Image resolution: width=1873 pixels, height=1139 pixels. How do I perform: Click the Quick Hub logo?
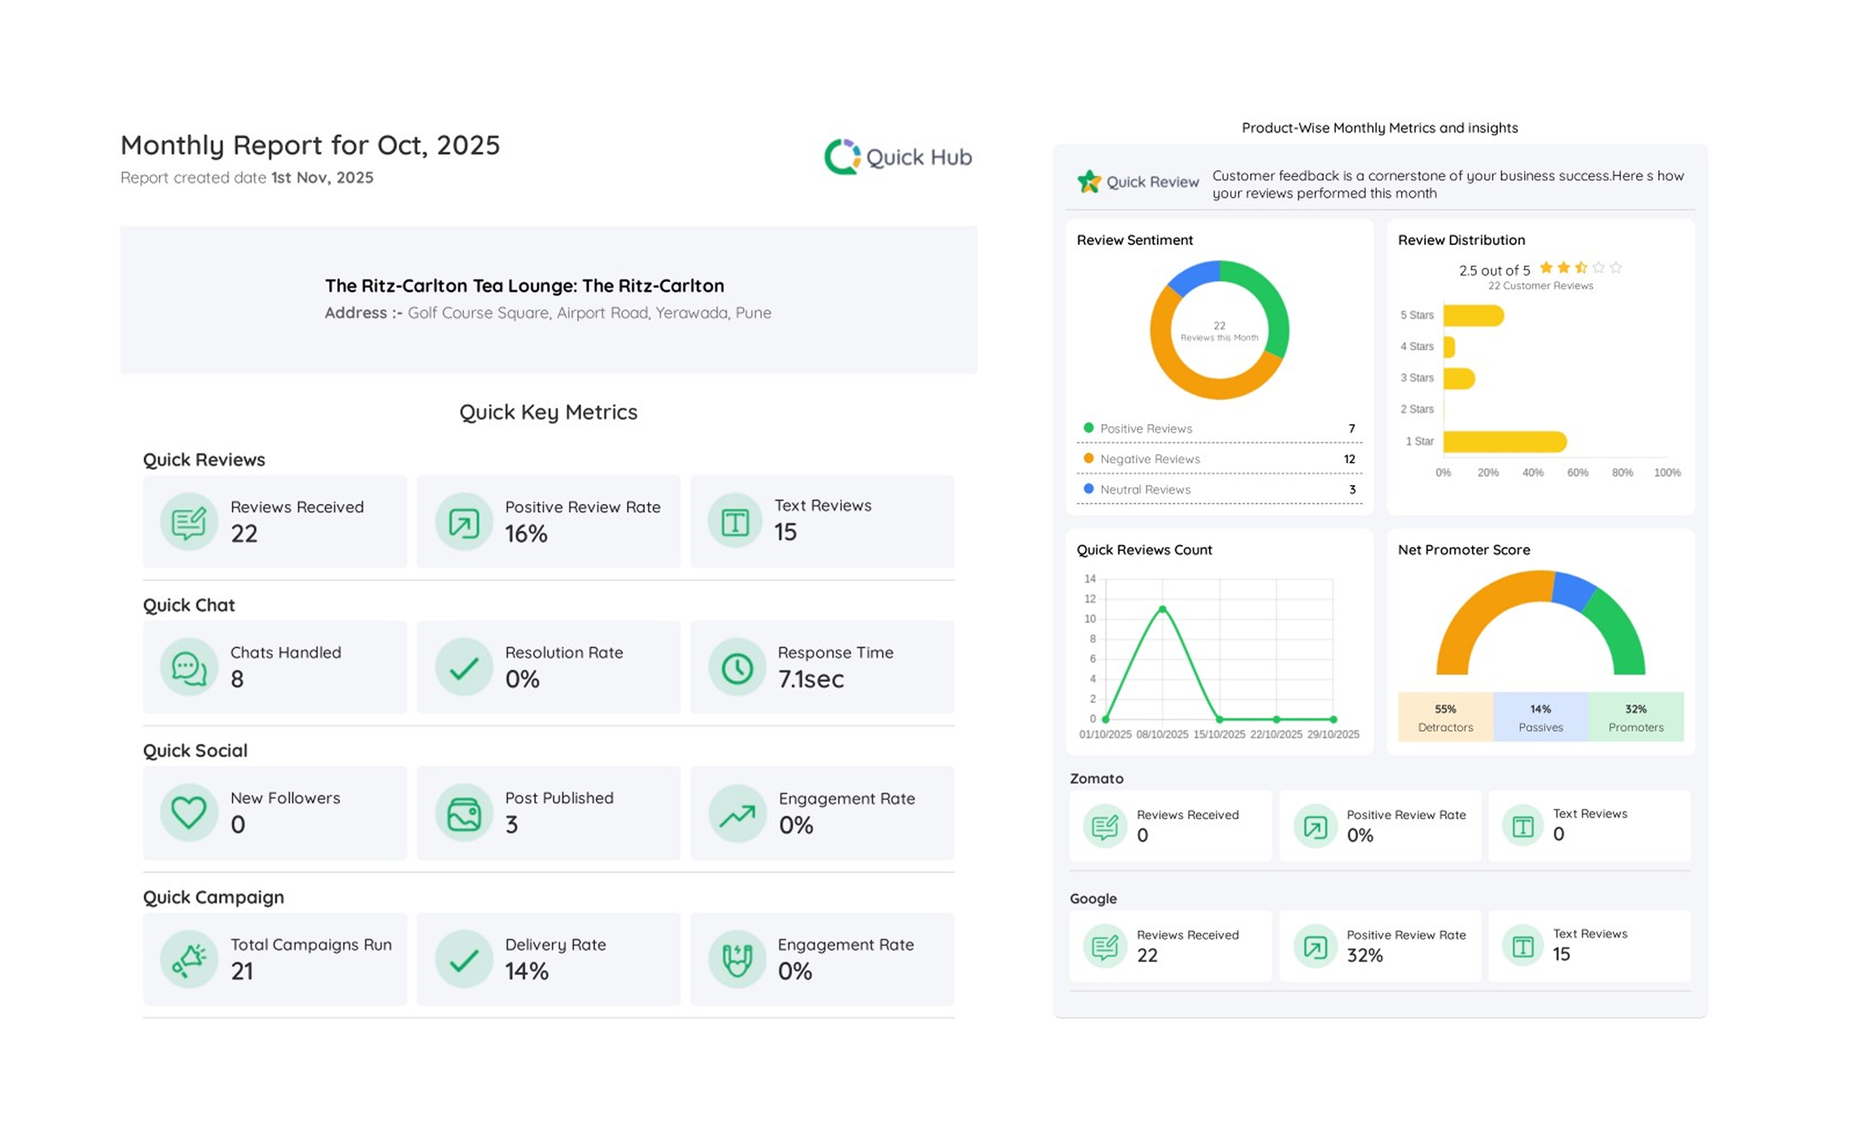point(897,157)
